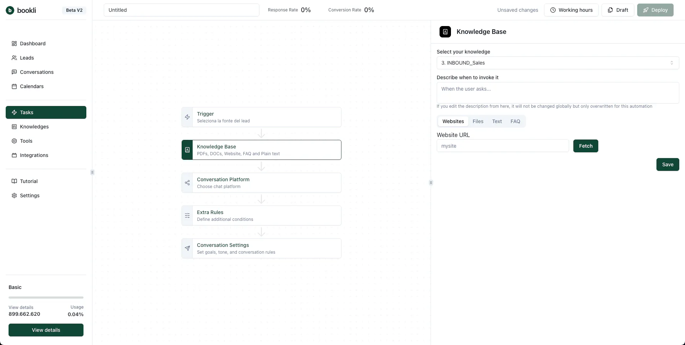685x345 pixels.
Task: Click the Tutorial book icon
Action: click(14, 181)
